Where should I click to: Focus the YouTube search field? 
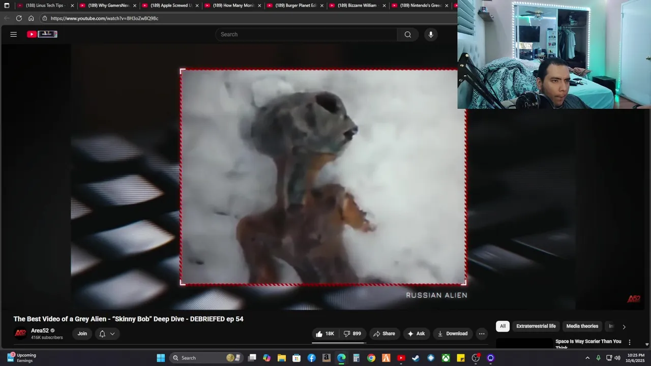coord(306,35)
